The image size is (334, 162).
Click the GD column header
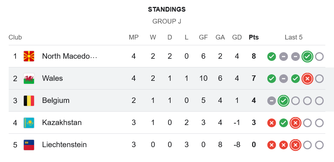[x=237, y=37]
